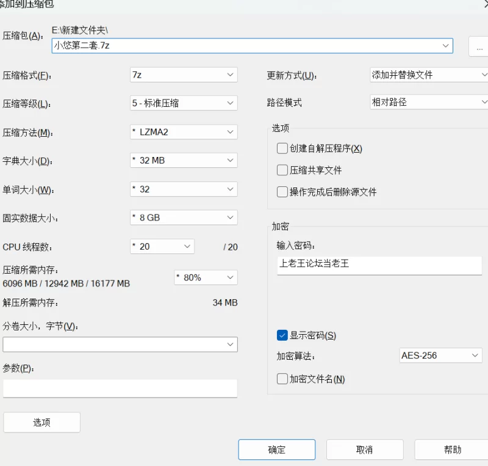Open the CPU threads count dropdown
The image size is (488, 466).
tap(162, 246)
